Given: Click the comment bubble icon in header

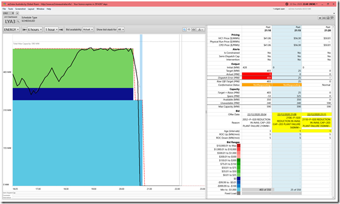Looking at the screenshot, I should click(x=332, y=18).
